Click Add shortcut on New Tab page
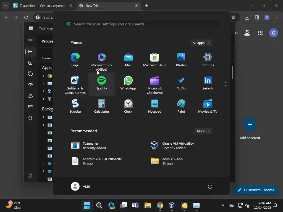 point(250,129)
